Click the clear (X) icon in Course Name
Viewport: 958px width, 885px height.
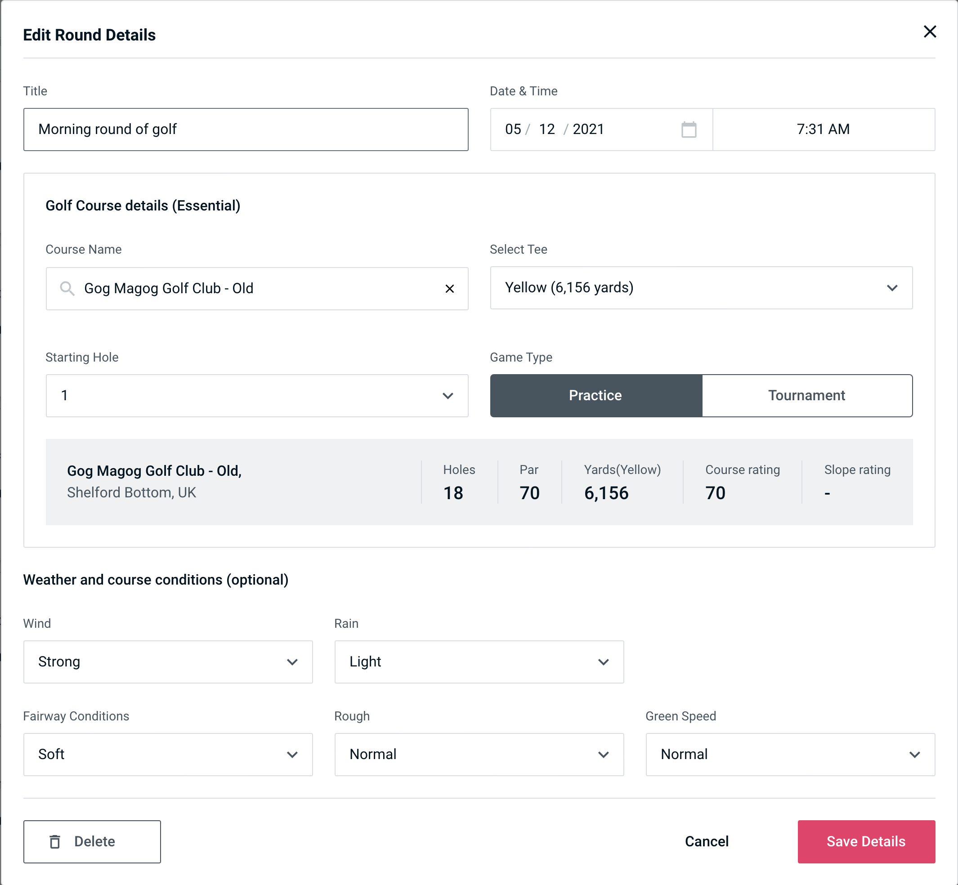(x=450, y=288)
